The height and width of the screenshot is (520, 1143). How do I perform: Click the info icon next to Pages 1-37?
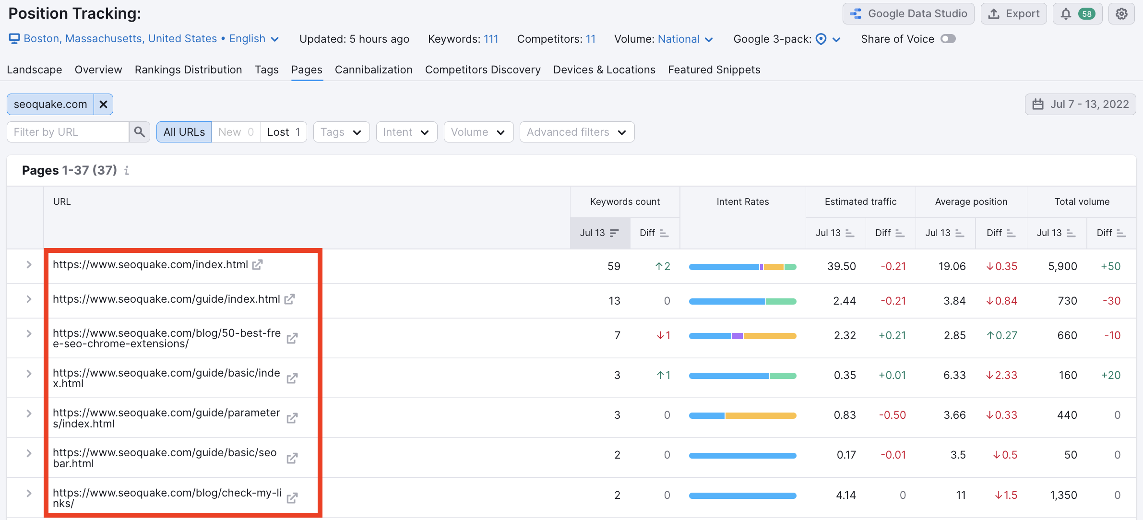[127, 170]
